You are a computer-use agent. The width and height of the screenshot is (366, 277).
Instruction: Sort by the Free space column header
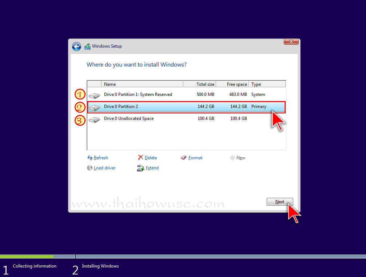[232, 84]
